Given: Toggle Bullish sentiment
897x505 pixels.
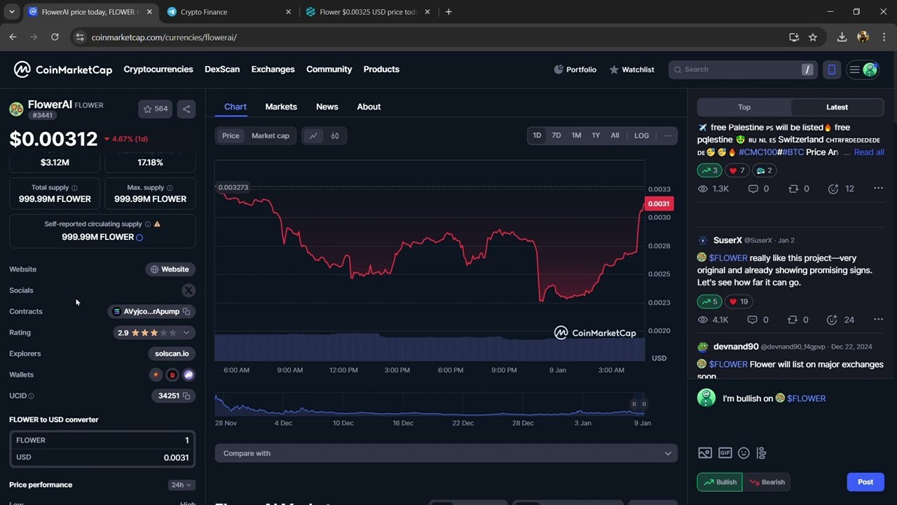Looking at the screenshot, I should click(720, 482).
